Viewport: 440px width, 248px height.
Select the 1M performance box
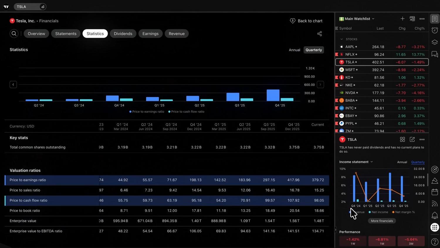point(382,241)
